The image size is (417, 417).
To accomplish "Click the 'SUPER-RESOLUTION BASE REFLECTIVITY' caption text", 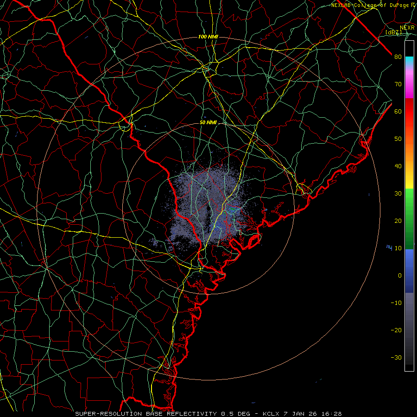I will (x=146, y=414).
